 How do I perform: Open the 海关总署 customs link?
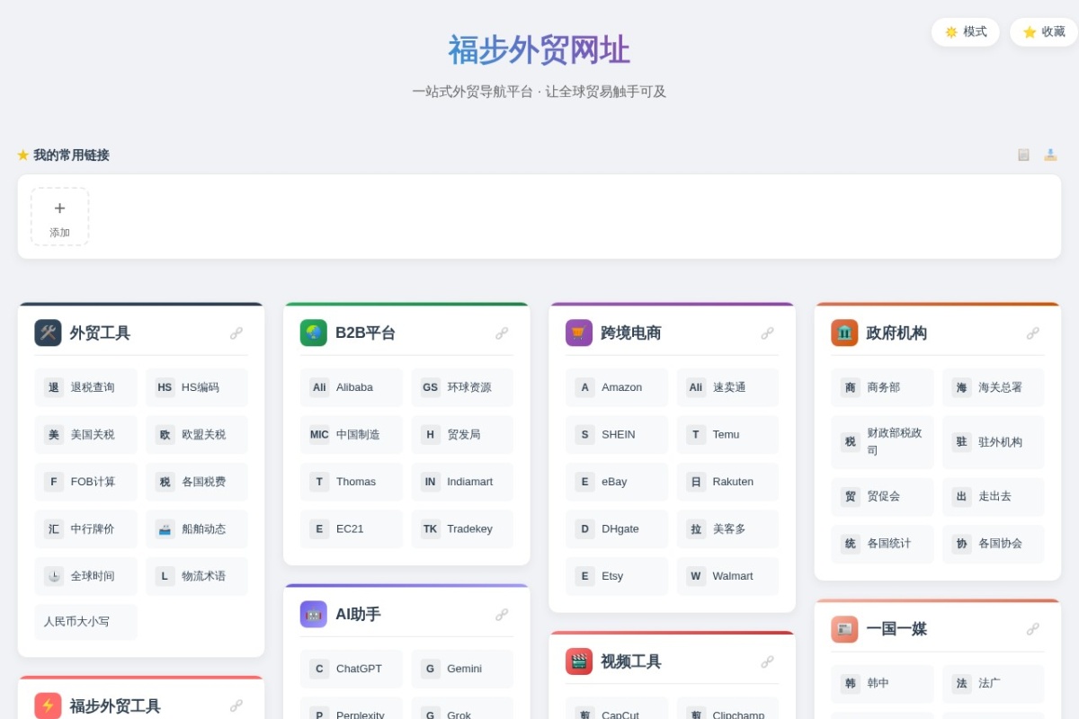[994, 387]
